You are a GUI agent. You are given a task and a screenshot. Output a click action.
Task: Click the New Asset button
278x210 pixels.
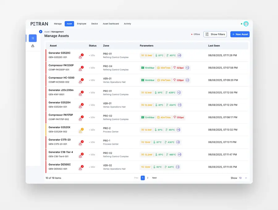pyautogui.click(x=240, y=34)
